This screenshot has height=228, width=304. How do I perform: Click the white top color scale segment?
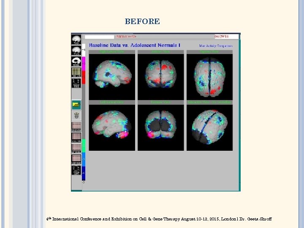(x=84, y=50)
